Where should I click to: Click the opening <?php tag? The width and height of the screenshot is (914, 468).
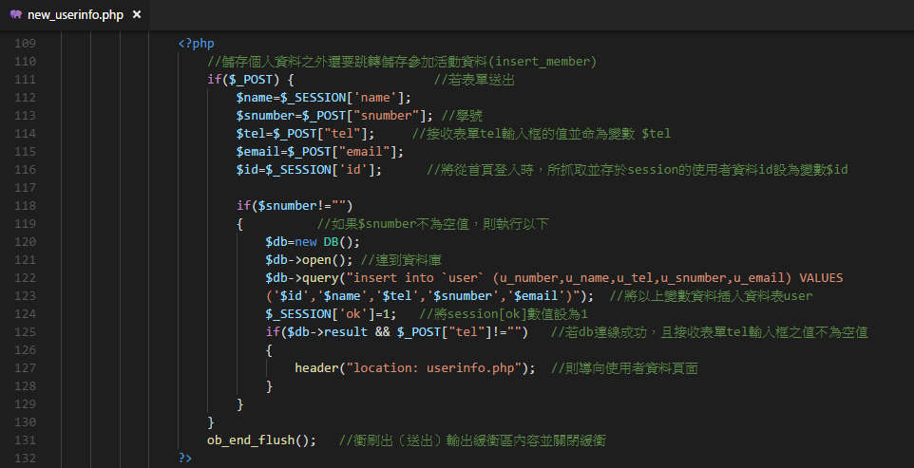pyautogui.click(x=197, y=43)
